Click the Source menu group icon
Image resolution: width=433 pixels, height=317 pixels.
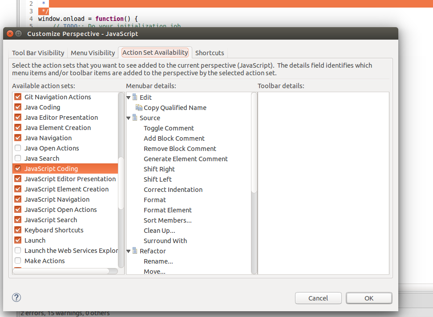point(135,118)
